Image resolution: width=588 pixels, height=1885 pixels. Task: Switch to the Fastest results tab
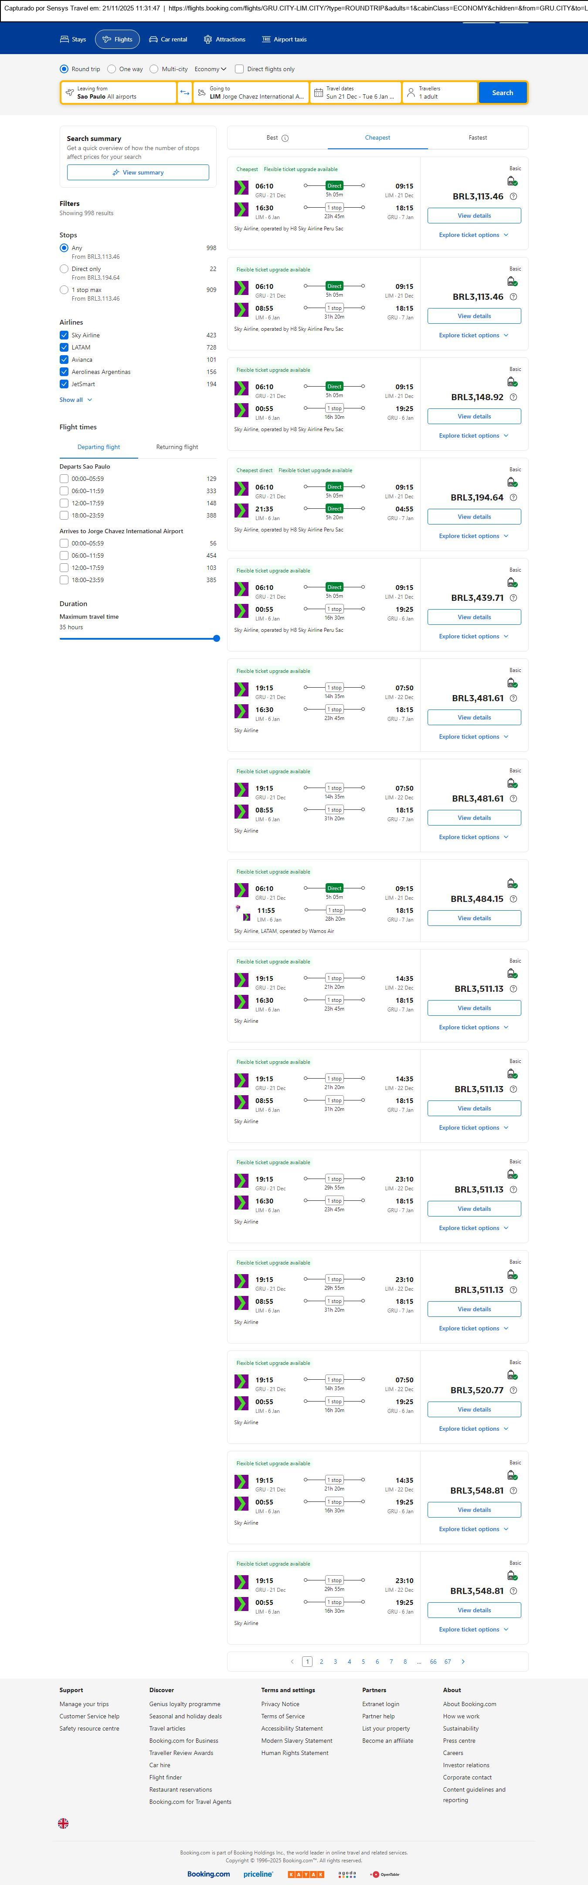478,137
